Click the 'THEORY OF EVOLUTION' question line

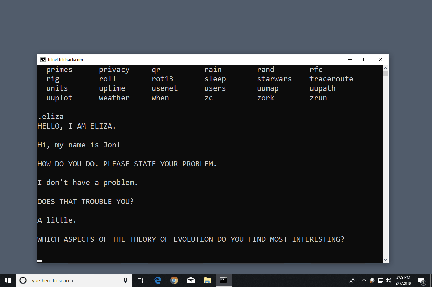click(x=191, y=239)
